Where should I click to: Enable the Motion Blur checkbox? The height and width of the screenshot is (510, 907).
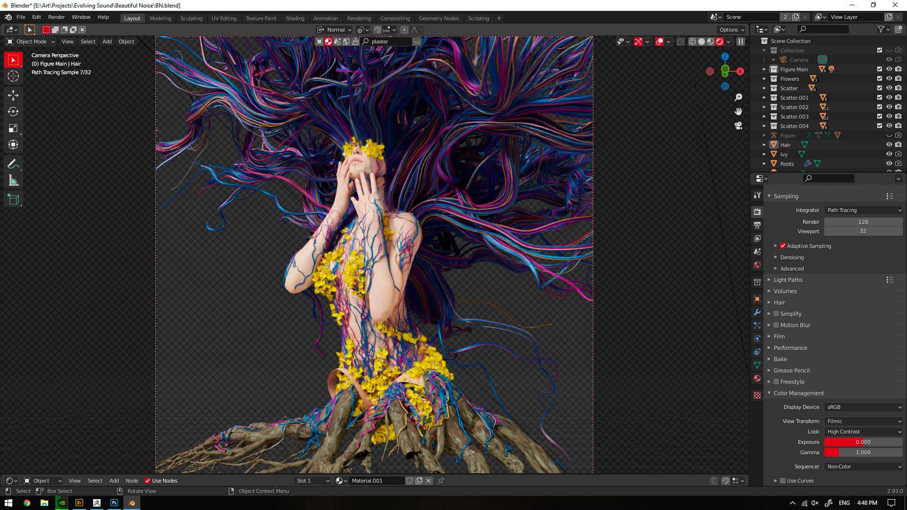point(776,325)
